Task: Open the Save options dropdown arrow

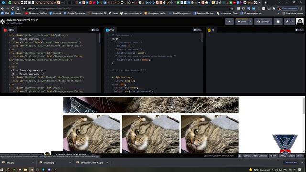Action: 251,21
